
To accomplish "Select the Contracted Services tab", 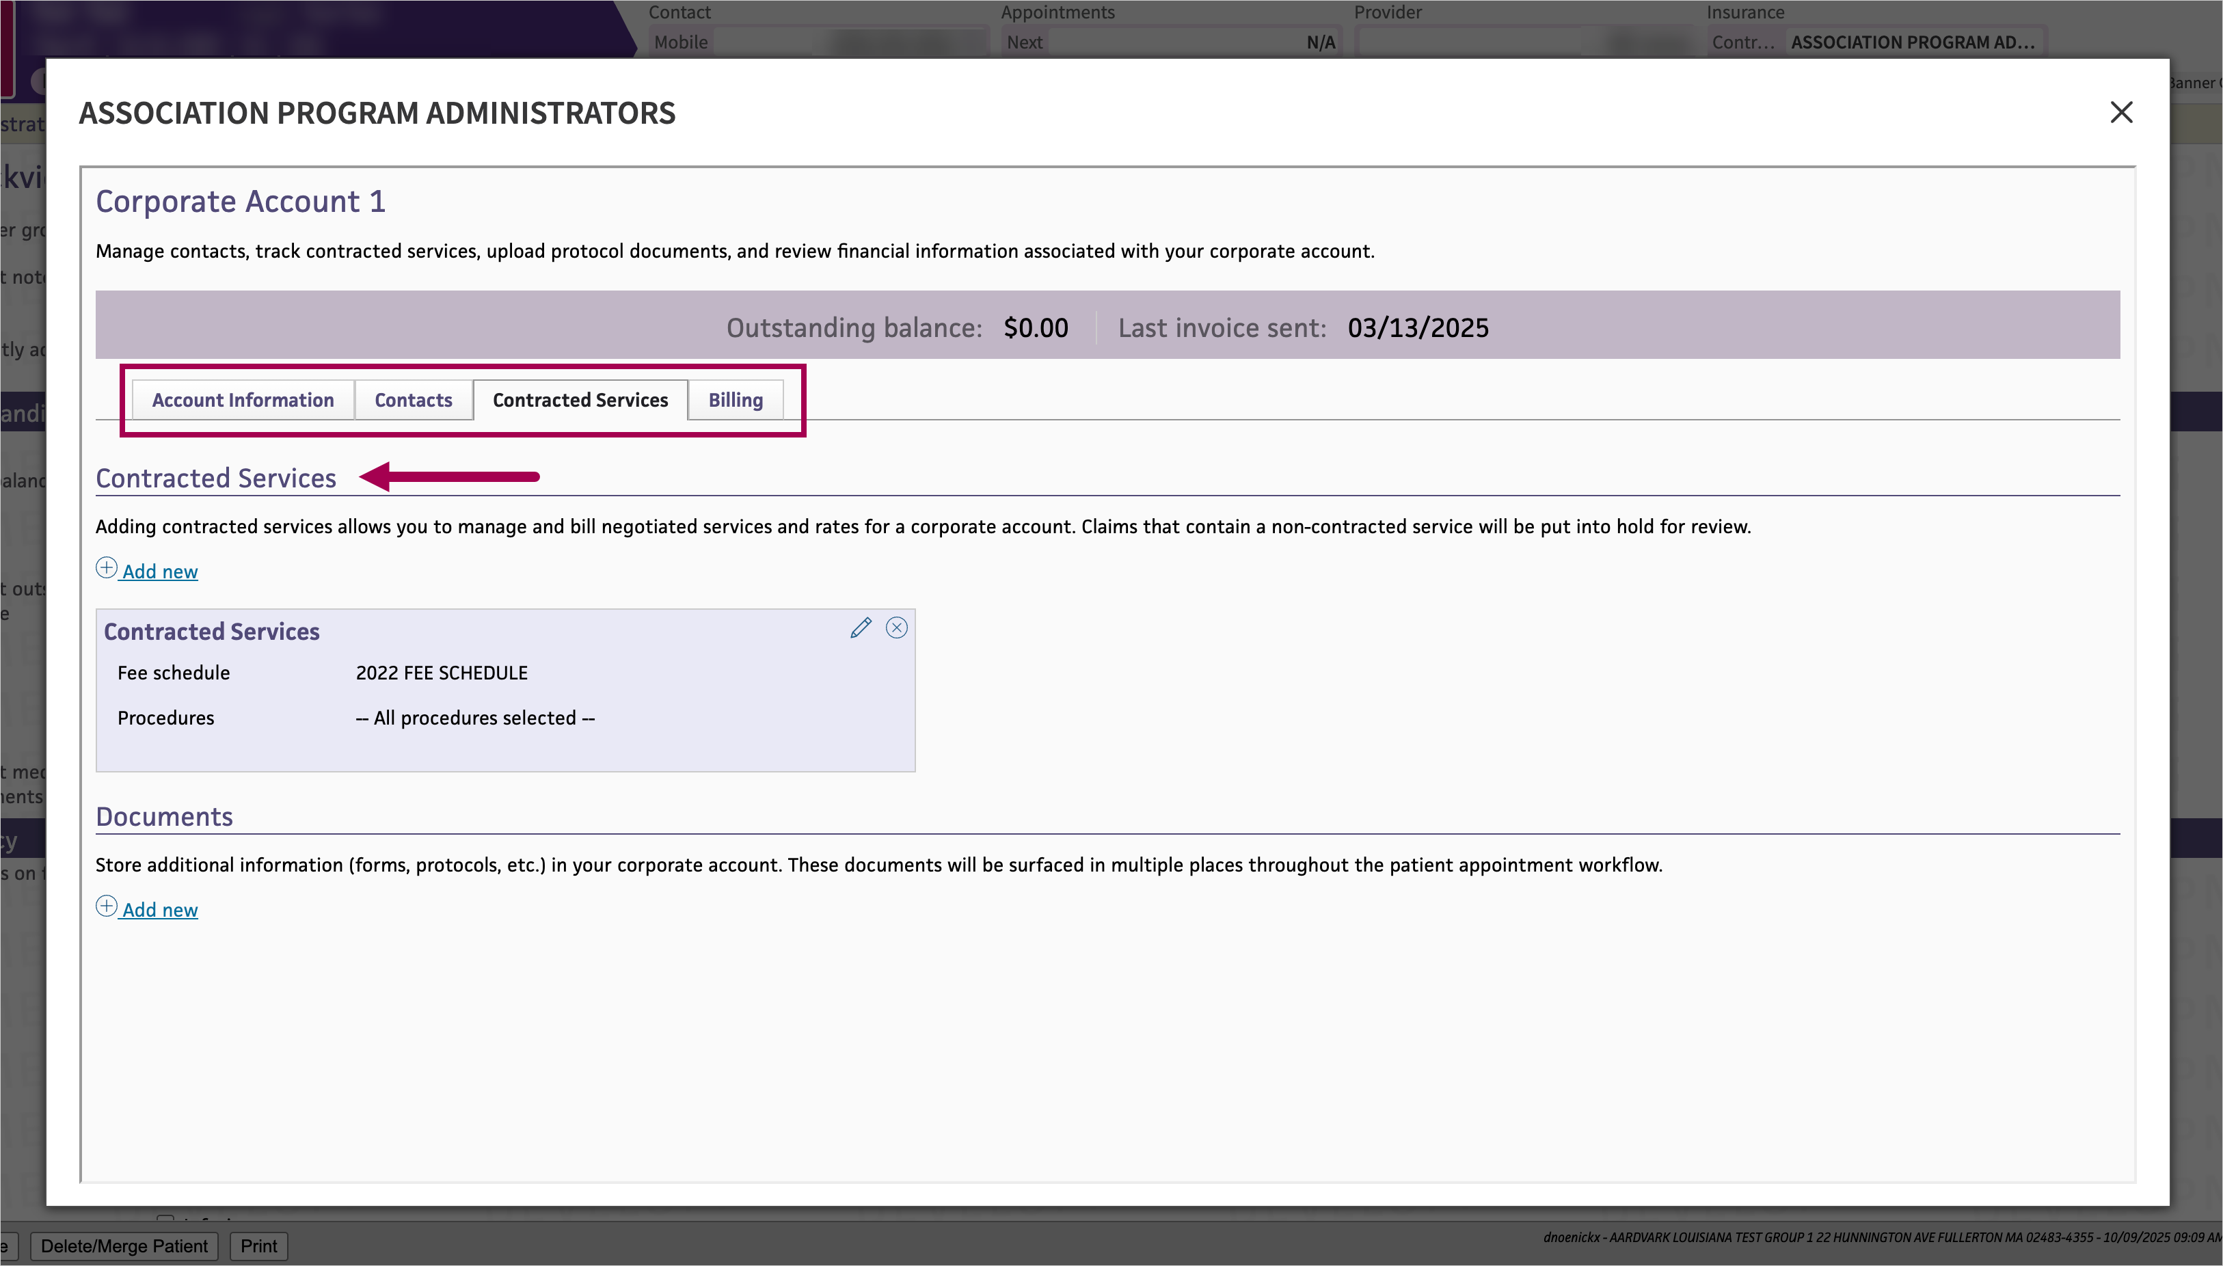I will click(x=580, y=400).
